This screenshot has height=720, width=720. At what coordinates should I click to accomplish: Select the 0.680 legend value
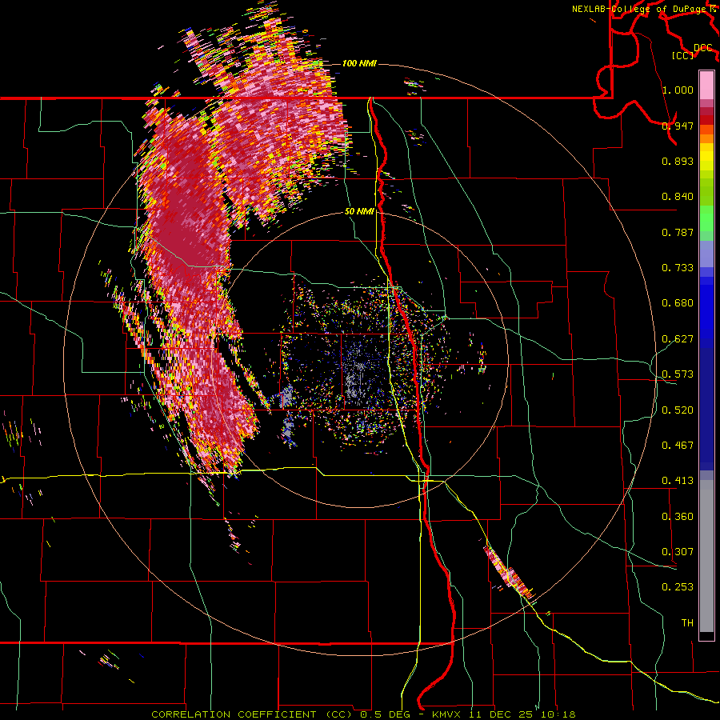[x=678, y=303]
